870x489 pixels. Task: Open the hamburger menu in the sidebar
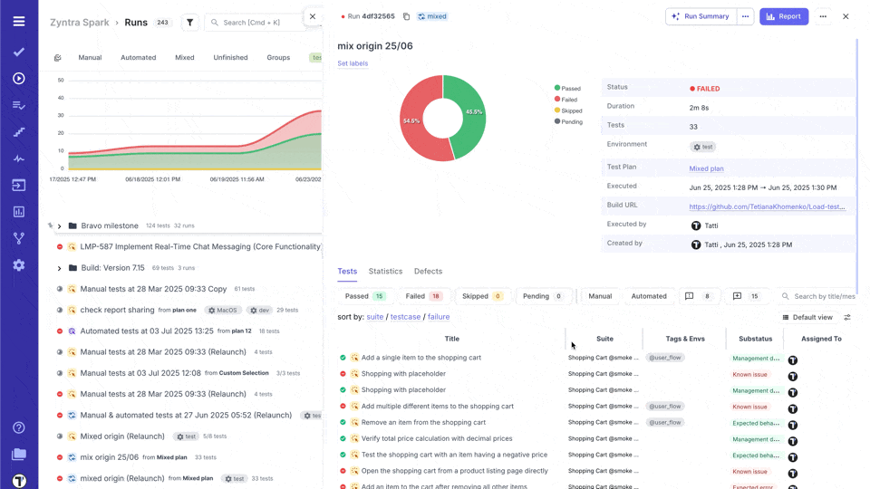(19, 22)
